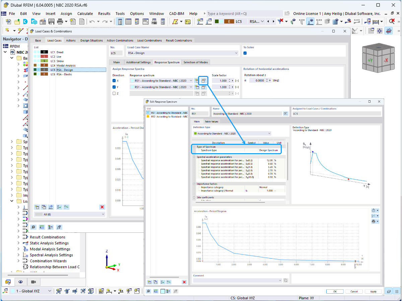
Task: Cancel the Edit Response Spectrum dialog
Action: (x=354, y=291)
